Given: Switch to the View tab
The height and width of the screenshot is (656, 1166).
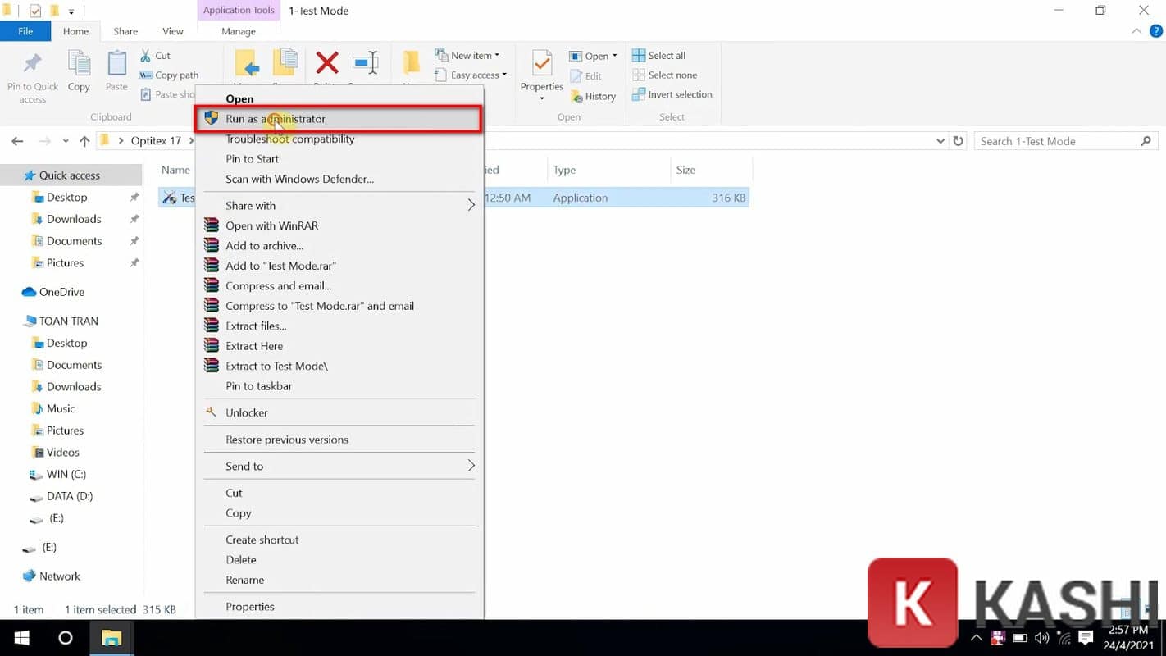Looking at the screenshot, I should (x=172, y=30).
